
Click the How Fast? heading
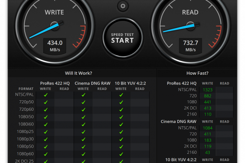point(197,73)
